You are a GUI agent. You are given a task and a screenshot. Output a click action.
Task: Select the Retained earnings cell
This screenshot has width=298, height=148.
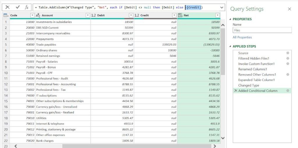coord(63,56)
